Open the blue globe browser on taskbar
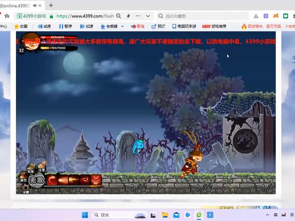295x221 pixels. coord(188,215)
